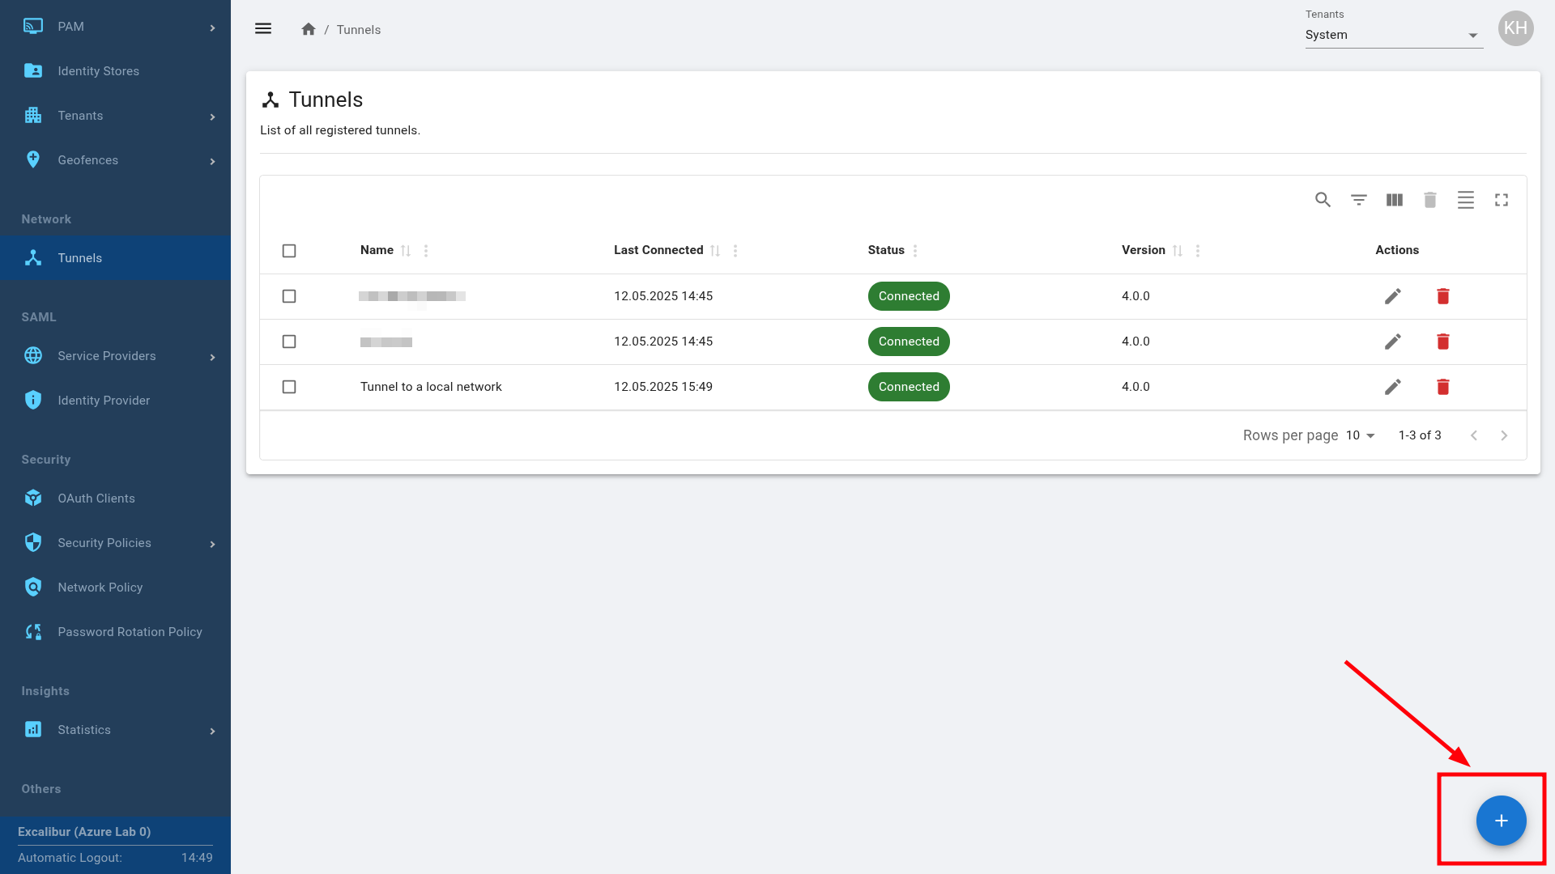Image resolution: width=1555 pixels, height=874 pixels.
Task: Click the blue add tunnel plus button
Action: 1501,821
